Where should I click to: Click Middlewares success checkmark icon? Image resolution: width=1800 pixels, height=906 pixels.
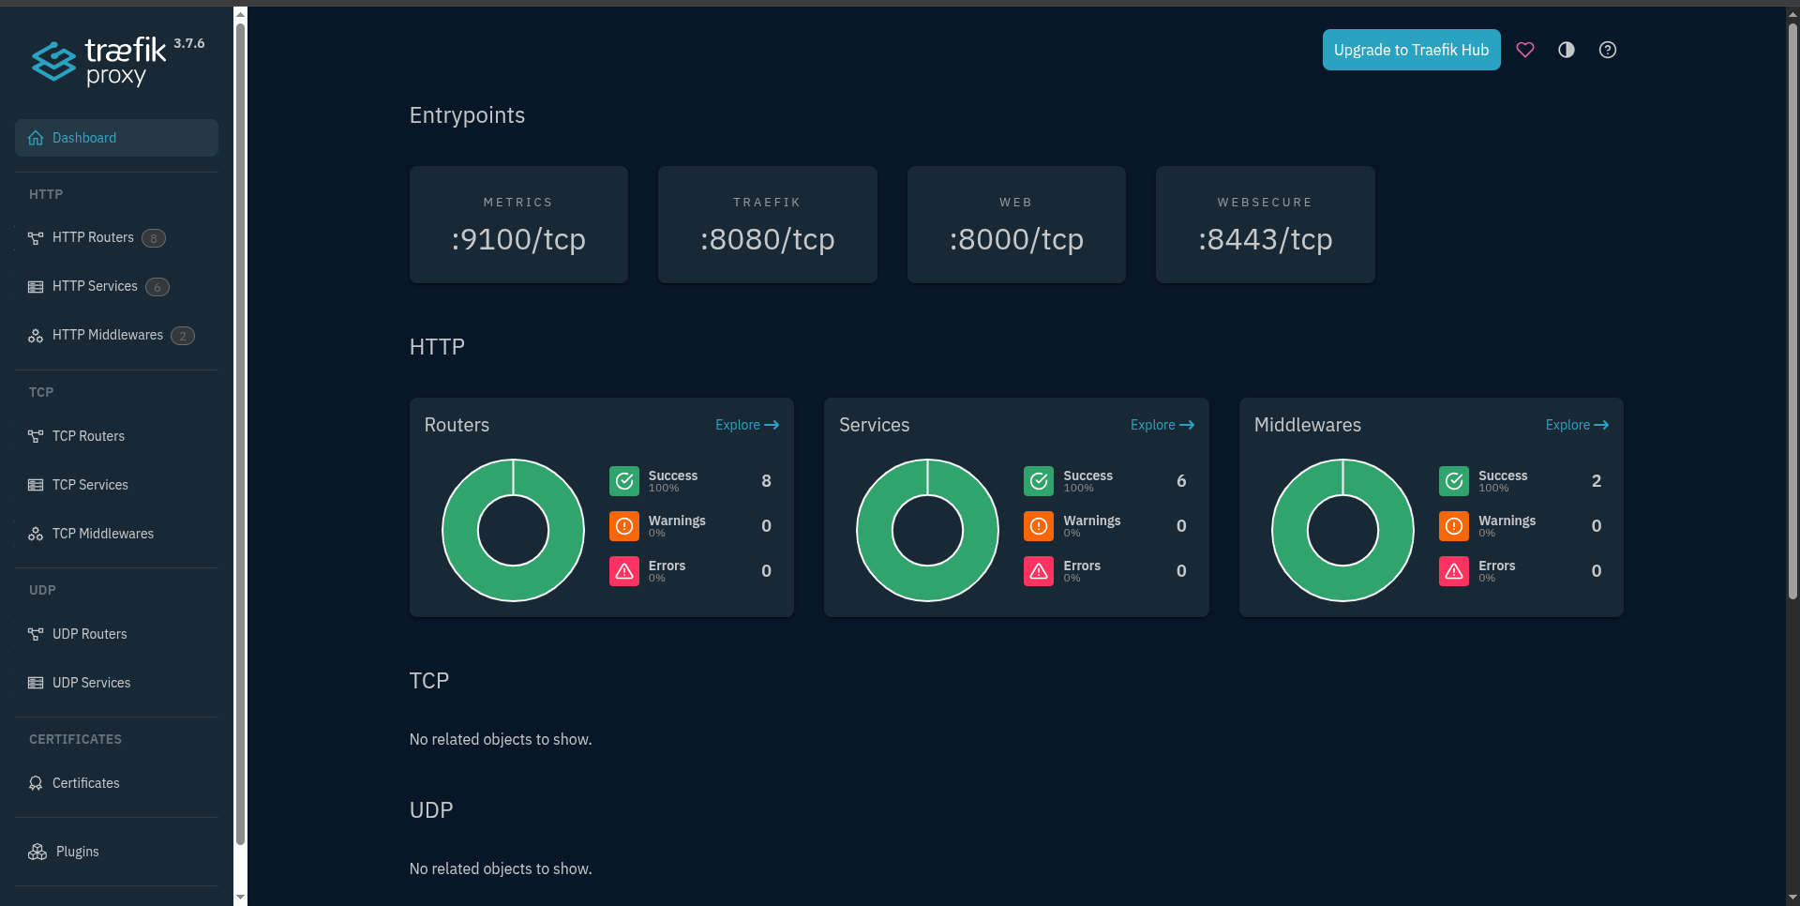1454,481
